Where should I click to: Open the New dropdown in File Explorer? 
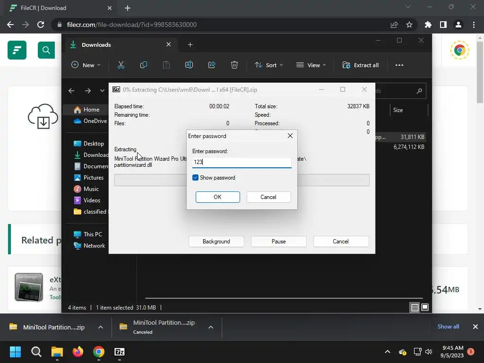pos(86,65)
